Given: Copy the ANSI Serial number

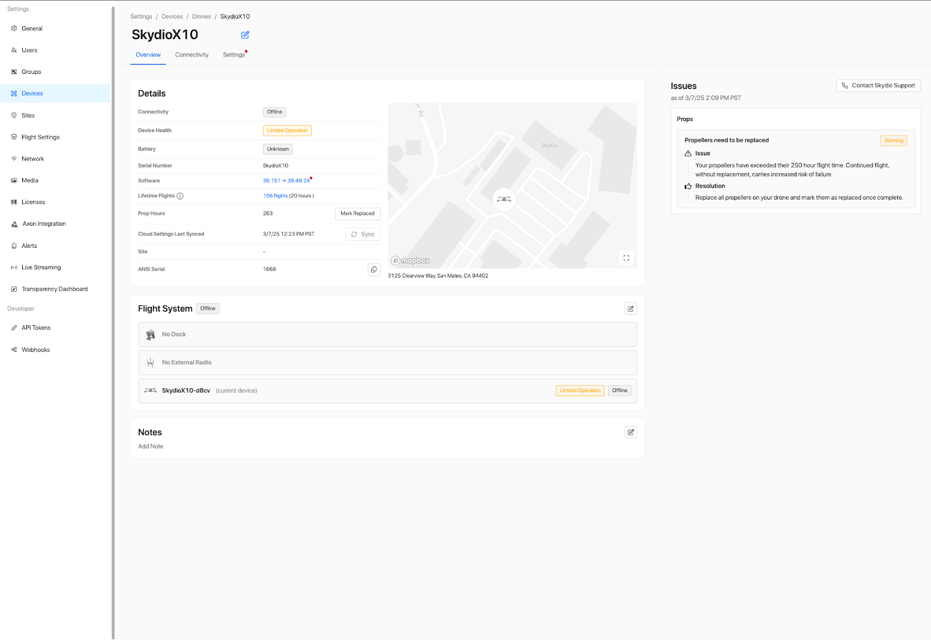Looking at the screenshot, I should (374, 269).
